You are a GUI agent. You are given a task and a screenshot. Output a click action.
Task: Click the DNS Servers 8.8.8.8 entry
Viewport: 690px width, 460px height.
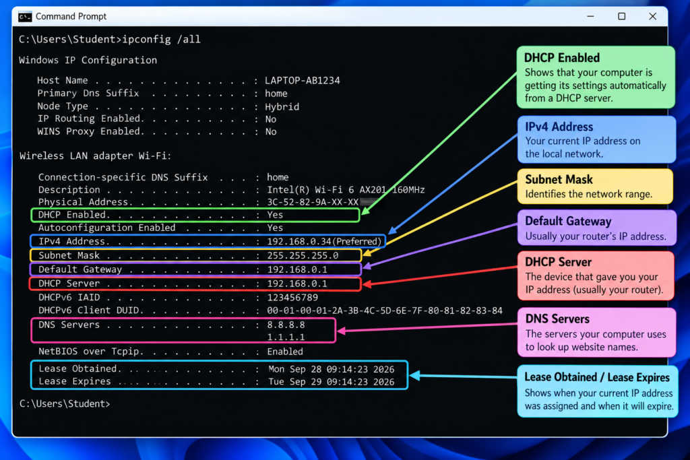click(286, 325)
